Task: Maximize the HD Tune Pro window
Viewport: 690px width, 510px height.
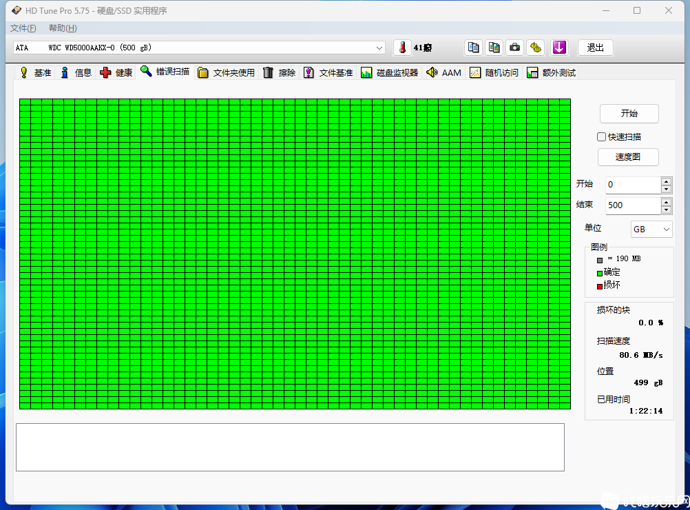Action: [637, 10]
